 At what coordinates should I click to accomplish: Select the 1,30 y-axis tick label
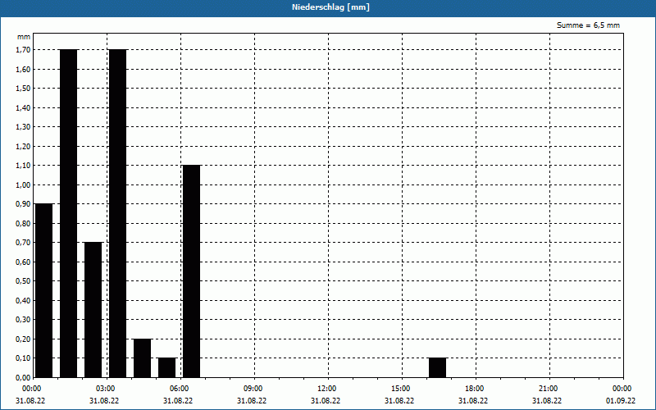click(x=23, y=127)
